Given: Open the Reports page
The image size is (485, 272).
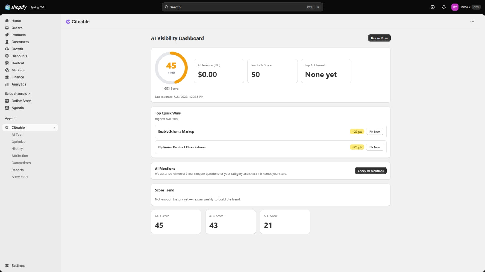Looking at the screenshot, I should [18, 170].
